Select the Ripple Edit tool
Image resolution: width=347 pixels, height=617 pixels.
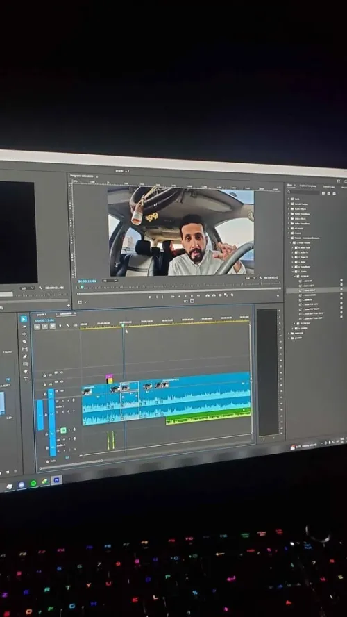pos(24,334)
